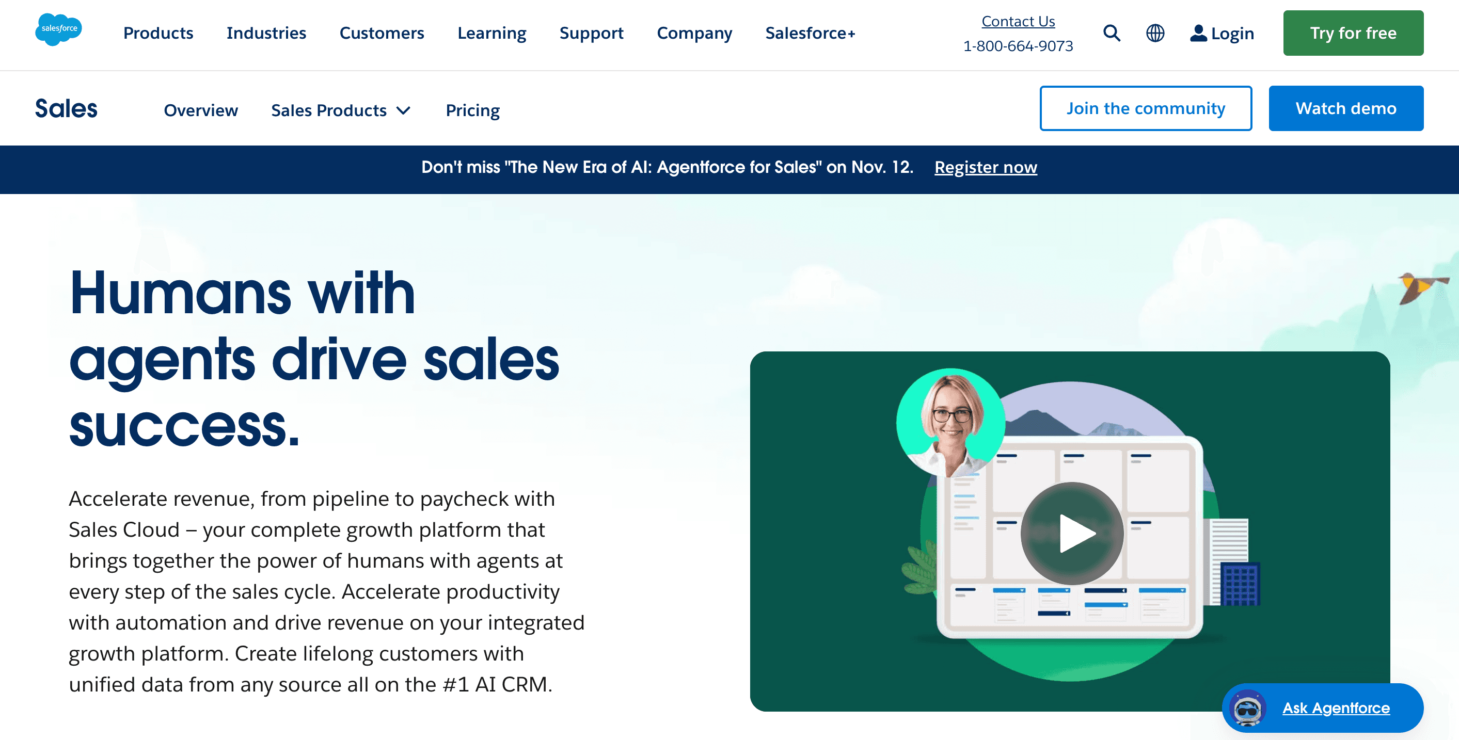Screen dimensions: 1459x740
Task: Follow the Register now link
Action: click(x=986, y=167)
